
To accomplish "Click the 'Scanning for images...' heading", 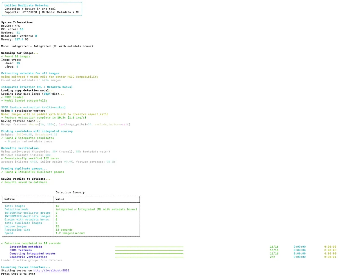I will (x=20, y=53).
